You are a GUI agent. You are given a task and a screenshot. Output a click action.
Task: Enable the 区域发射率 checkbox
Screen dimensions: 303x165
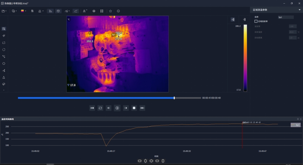pos(256,21)
